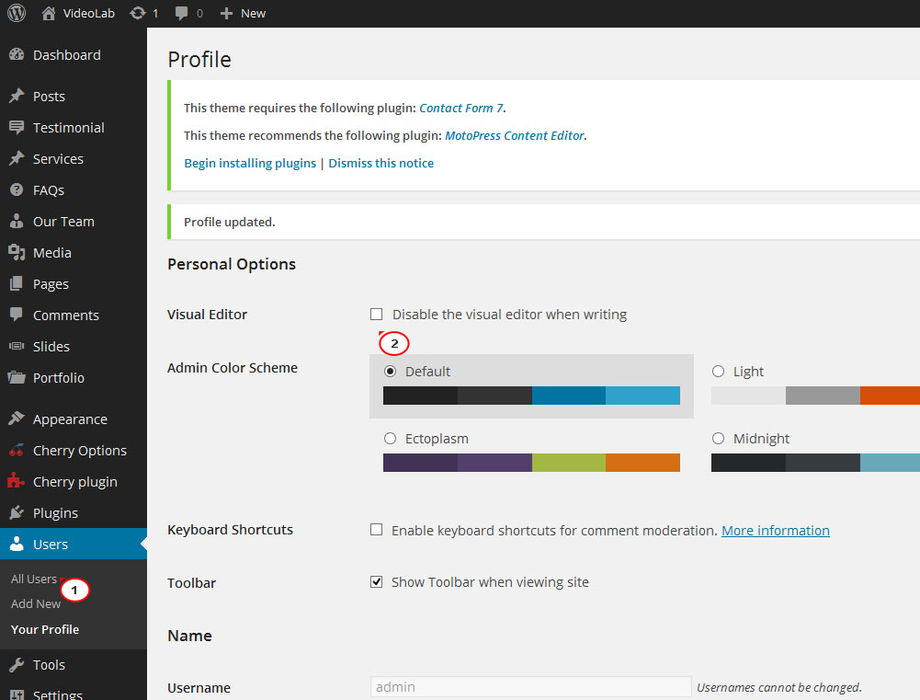Click the Cherry Options cherry icon
This screenshot has height=700, width=920.
pyautogui.click(x=17, y=451)
